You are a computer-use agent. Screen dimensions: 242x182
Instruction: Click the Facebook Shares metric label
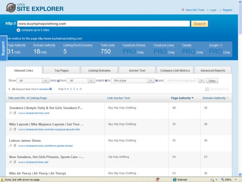pyautogui.click(x=134, y=45)
